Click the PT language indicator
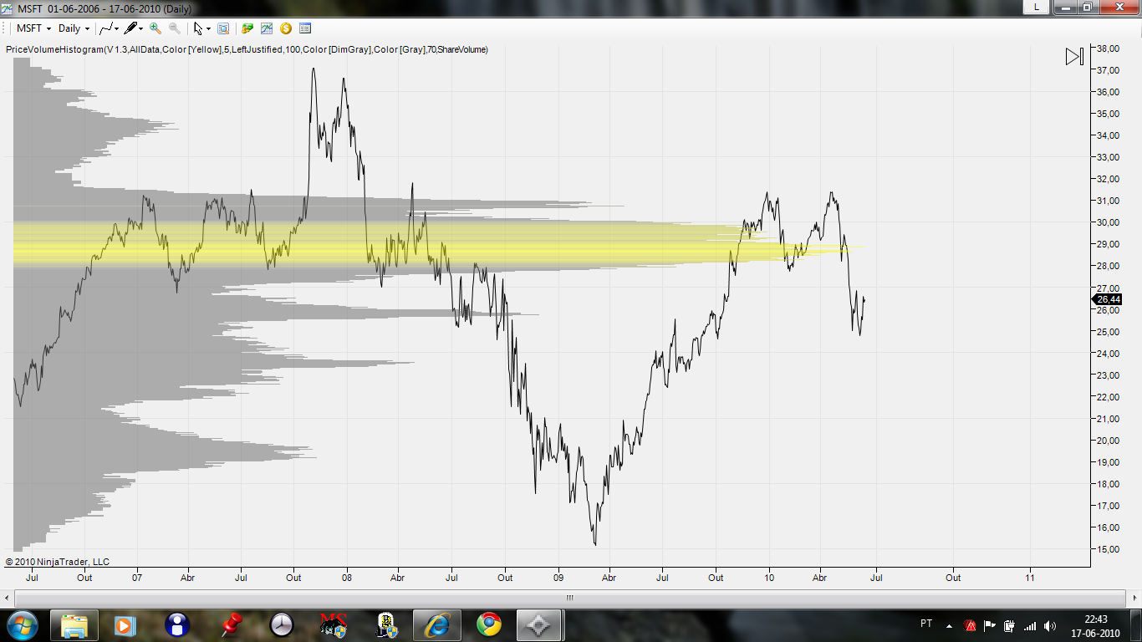Image resolution: width=1142 pixels, height=642 pixels. tap(926, 624)
